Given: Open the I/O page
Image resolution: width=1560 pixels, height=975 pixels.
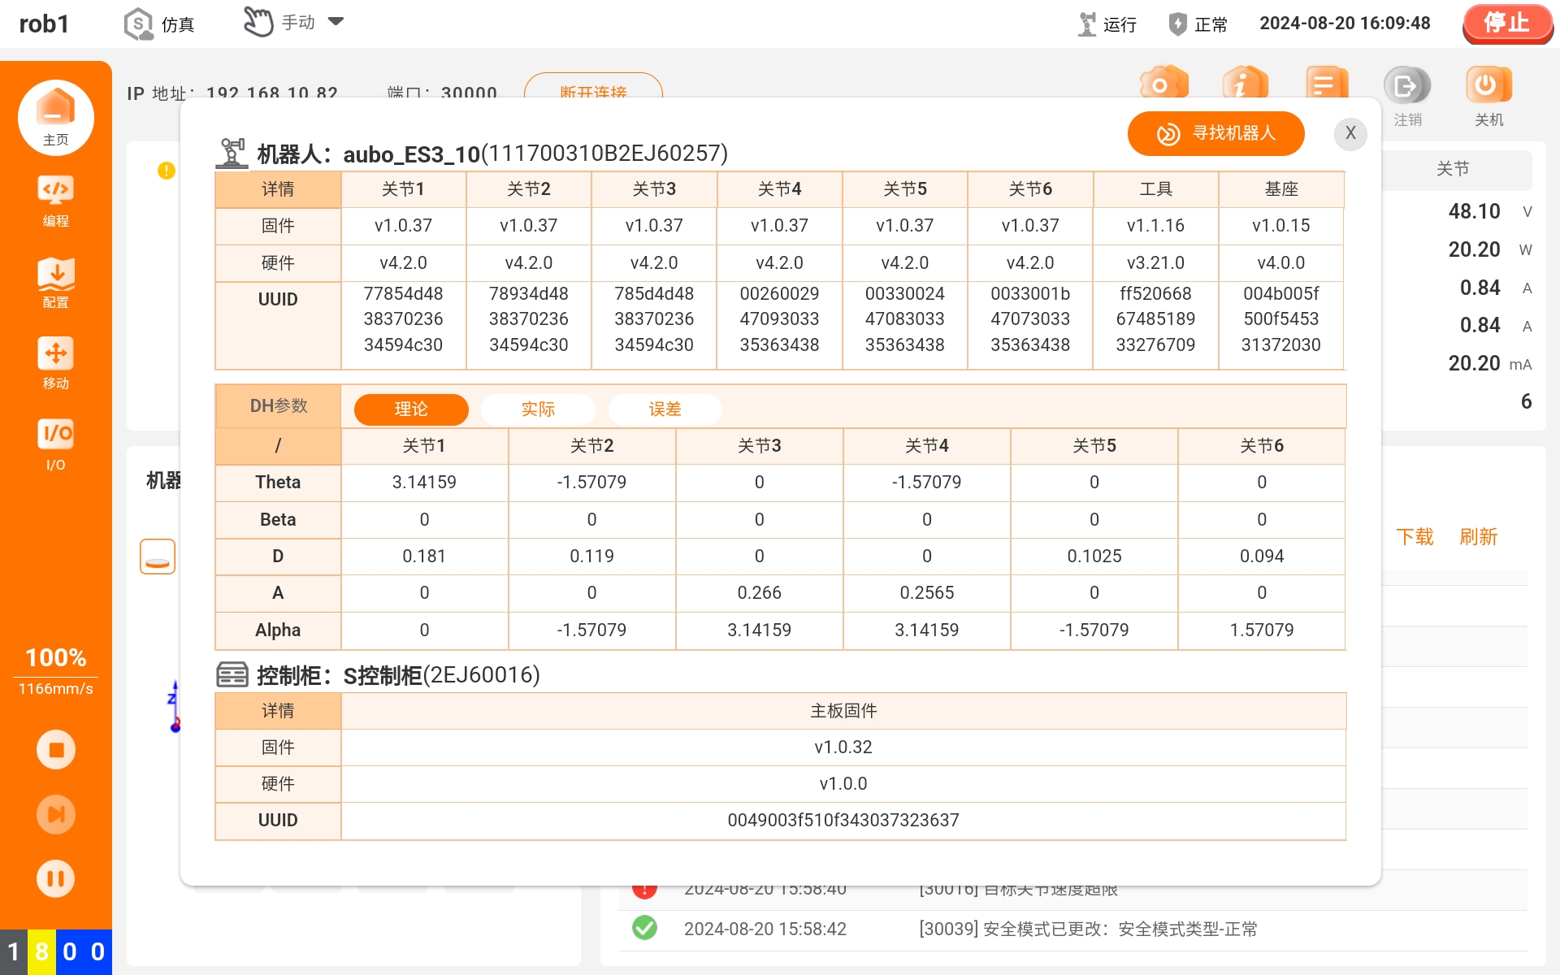Looking at the screenshot, I should click(x=55, y=444).
